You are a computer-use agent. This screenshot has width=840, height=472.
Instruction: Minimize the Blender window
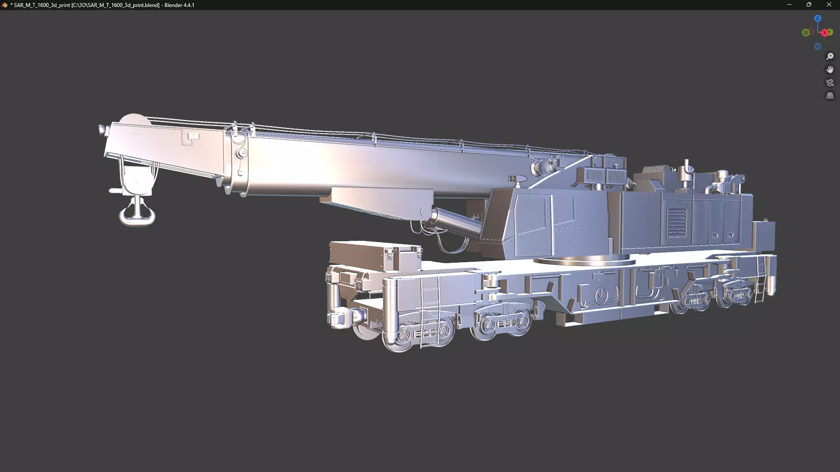pyautogui.click(x=789, y=5)
